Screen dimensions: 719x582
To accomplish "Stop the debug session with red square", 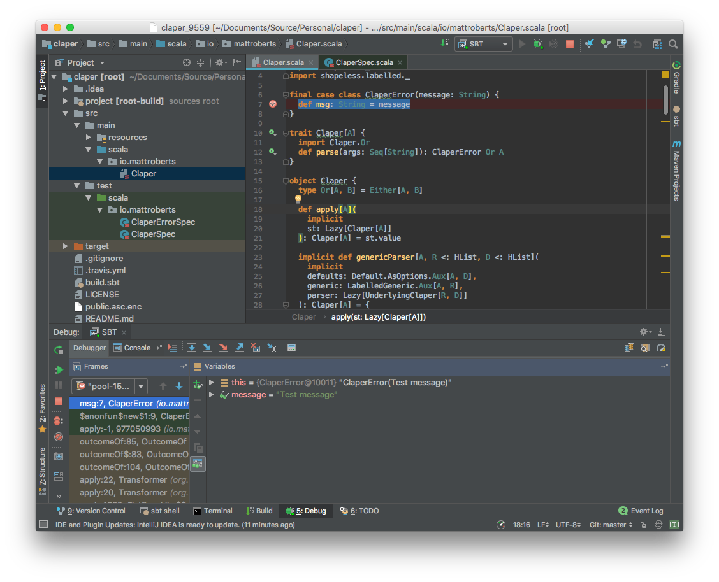I will pyautogui.click(x=59, y=401).
